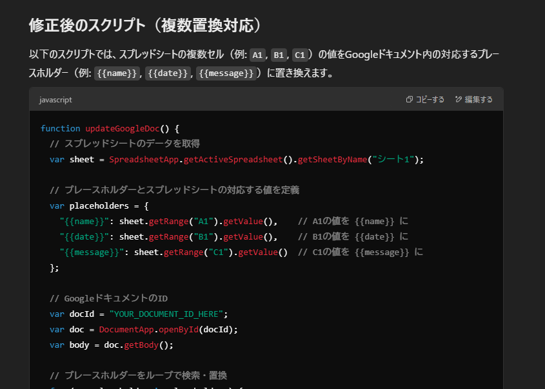This screenshot has height=389, width=545.
Task: Click getSheetByName in the code
Action: (332, 160)
